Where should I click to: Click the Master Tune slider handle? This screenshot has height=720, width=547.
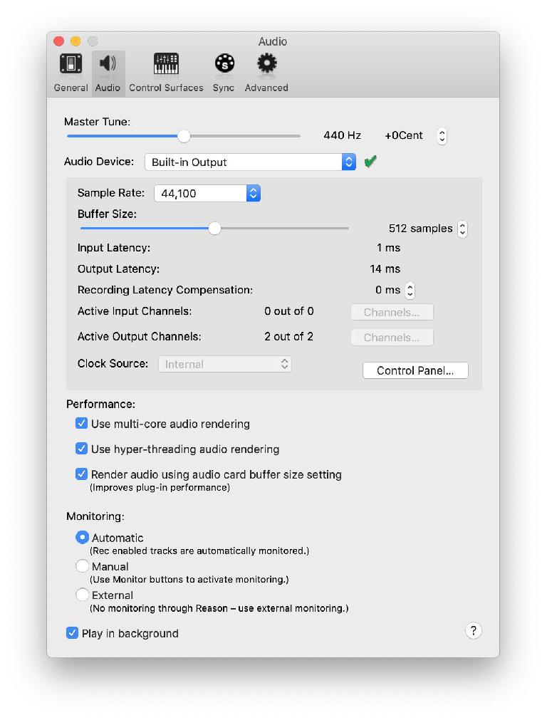[184, 136]
